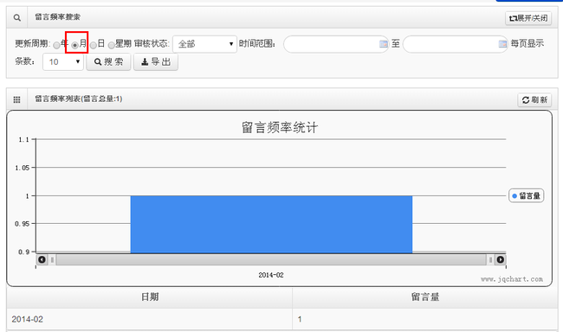Click the end date input field
This screenshot has width=563, height=332.
(455, 44)
